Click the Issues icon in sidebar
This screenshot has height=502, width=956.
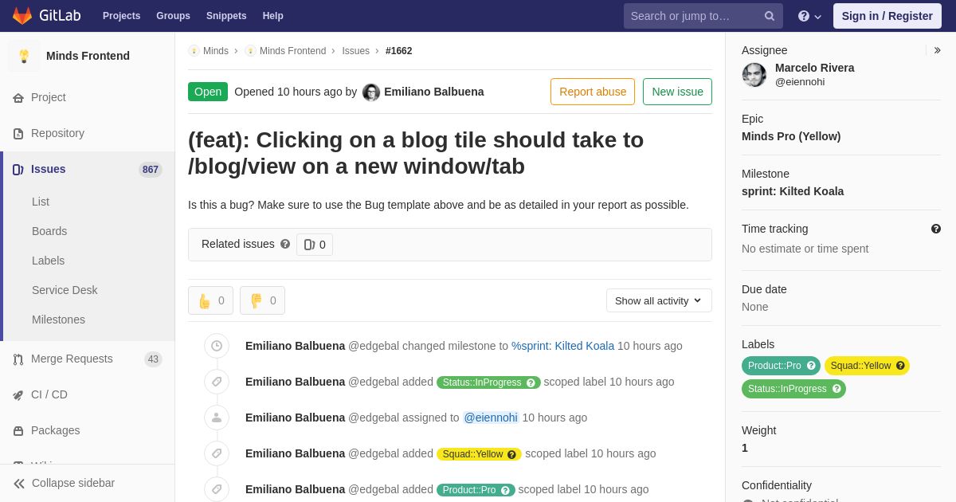(x=18, y=170)
